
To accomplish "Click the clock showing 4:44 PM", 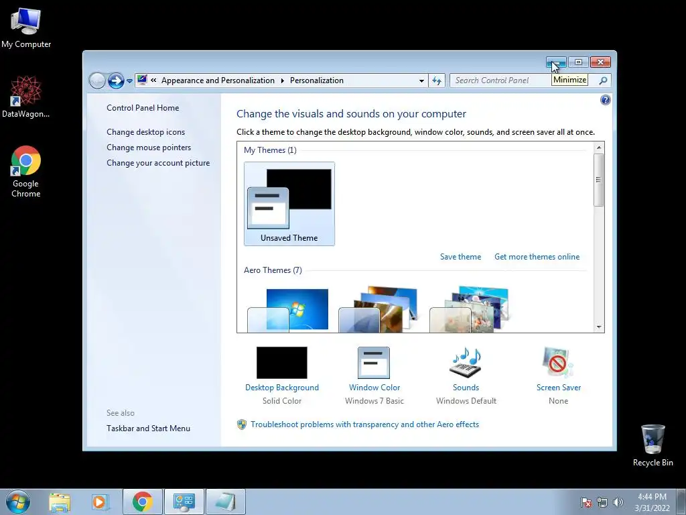I will (x=652, y=502).
